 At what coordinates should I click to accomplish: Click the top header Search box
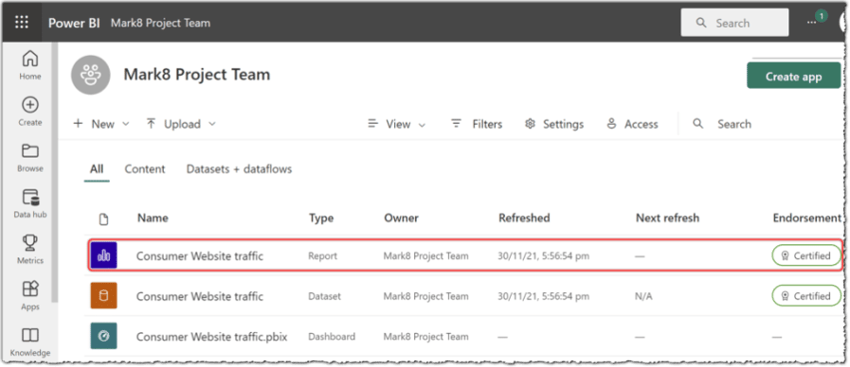pos(734,23)
